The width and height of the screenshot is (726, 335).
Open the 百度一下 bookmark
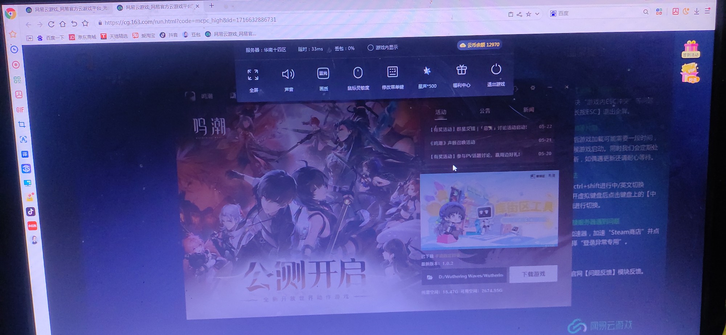click(x=51, y=38)
